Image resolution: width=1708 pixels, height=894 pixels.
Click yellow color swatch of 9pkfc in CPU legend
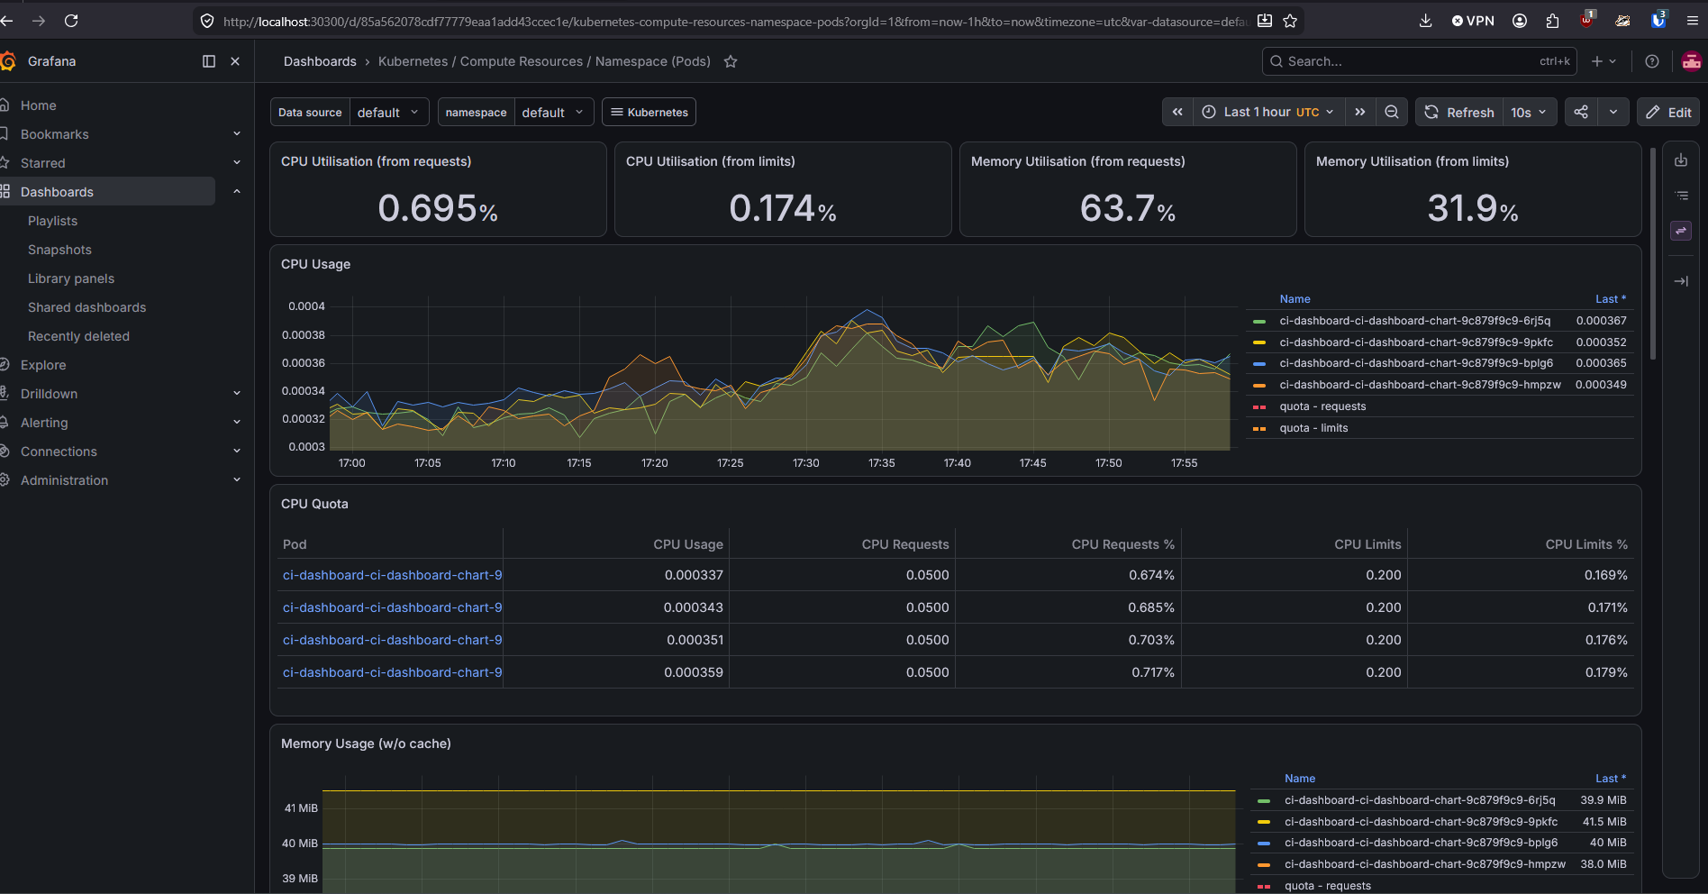(1259, 342)
